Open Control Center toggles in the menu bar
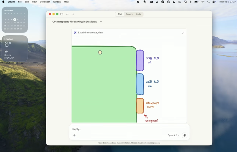Screen dimensions: 237x152 tap(214, 2)
